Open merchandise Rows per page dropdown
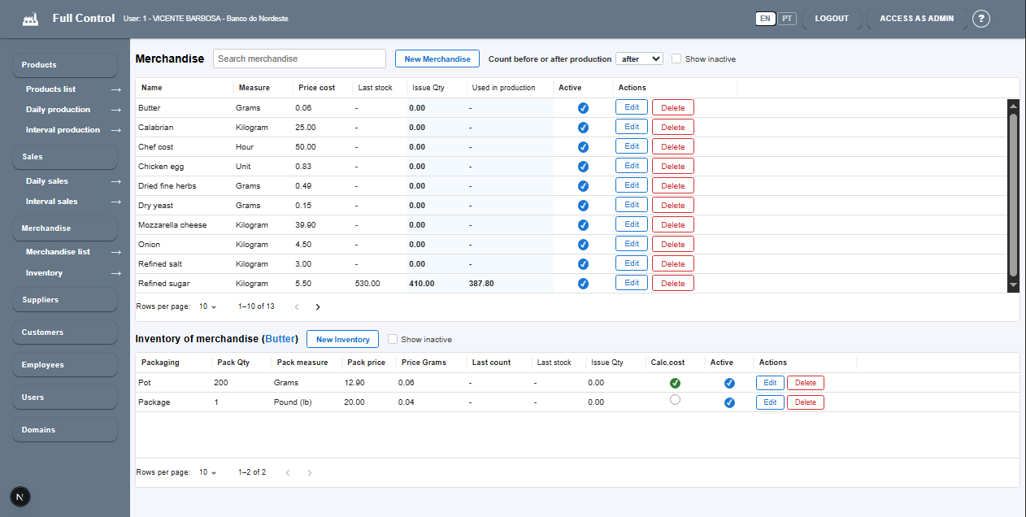 208,307
